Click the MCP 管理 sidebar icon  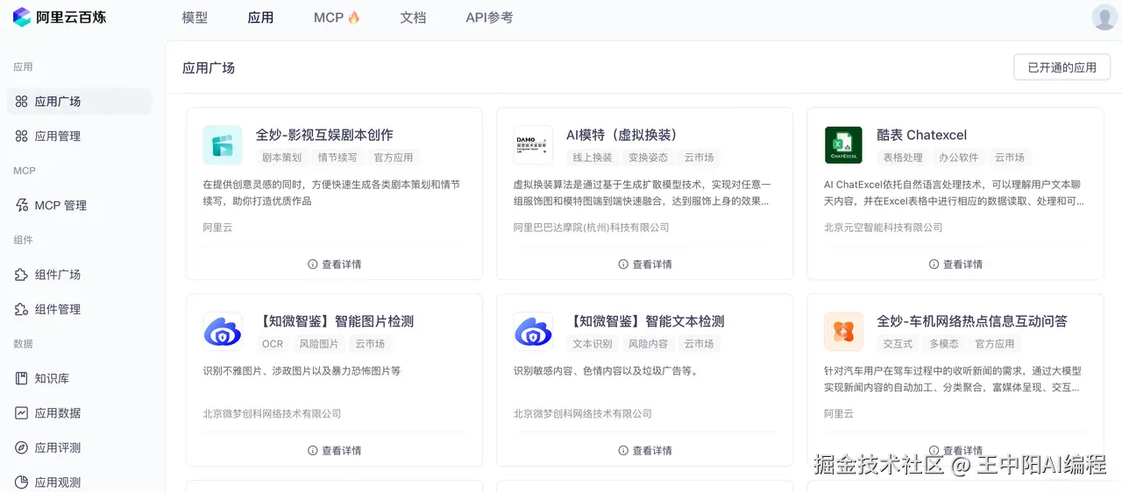[22, 205]
